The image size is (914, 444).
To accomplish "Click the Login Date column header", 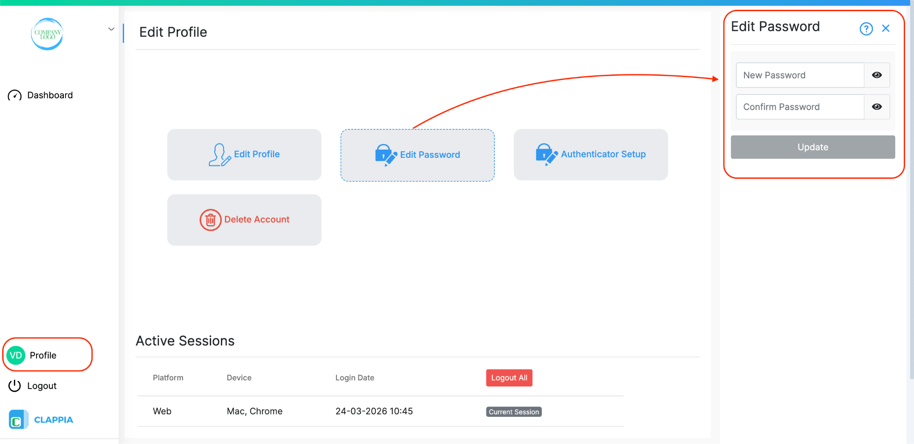I will pyautogui.click(x=355, y=378).
